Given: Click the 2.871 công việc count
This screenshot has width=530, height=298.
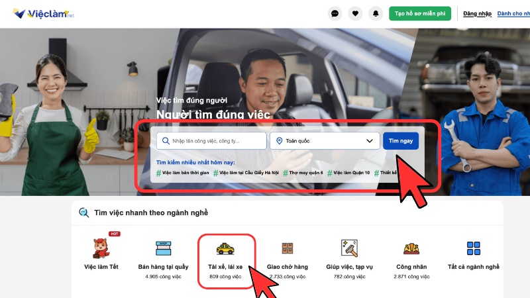Looking at the screenshot, I should [x=411, y=277].
